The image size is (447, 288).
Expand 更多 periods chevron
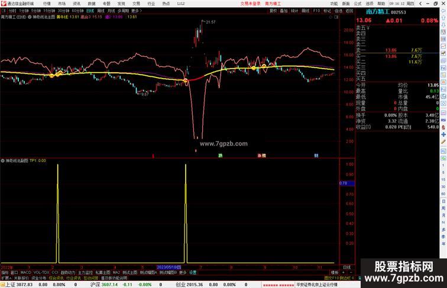pos(137,11)
